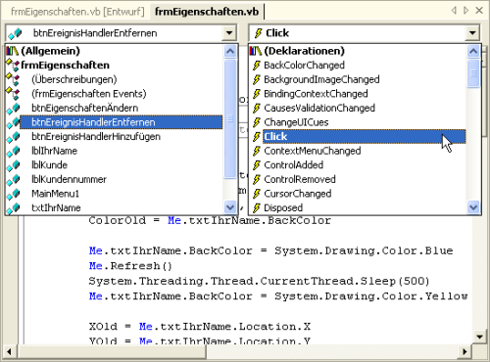The image size is (490, 362).
Task: Click object list scroll up arrow
Action: [x=230, y=51]
